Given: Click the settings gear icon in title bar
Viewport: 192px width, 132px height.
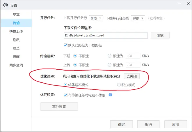Looking at the screenshot, I should [x=5, y=5].
